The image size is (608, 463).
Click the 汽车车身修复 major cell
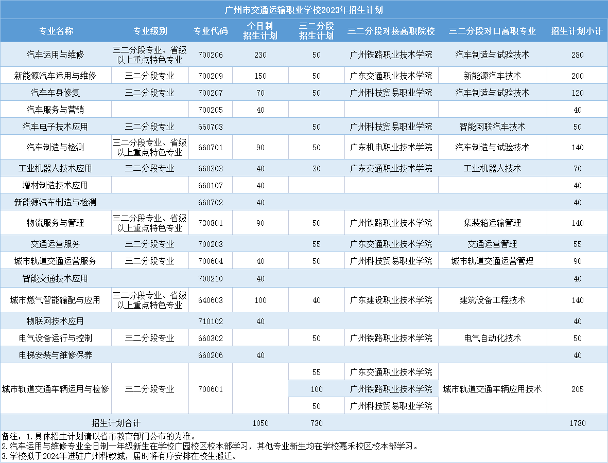tap(56, 93)
